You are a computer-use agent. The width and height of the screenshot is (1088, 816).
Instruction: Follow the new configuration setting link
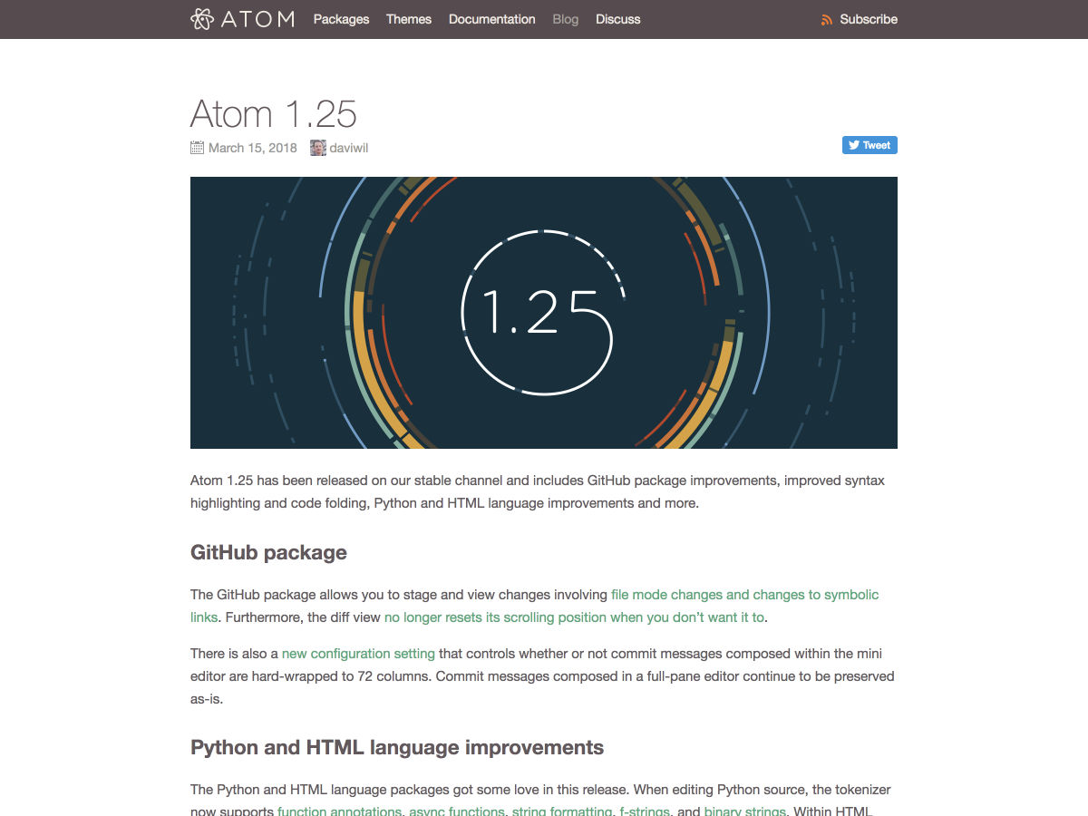(358, 654)
